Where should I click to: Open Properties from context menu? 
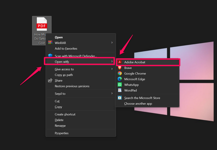pos(62,133)
